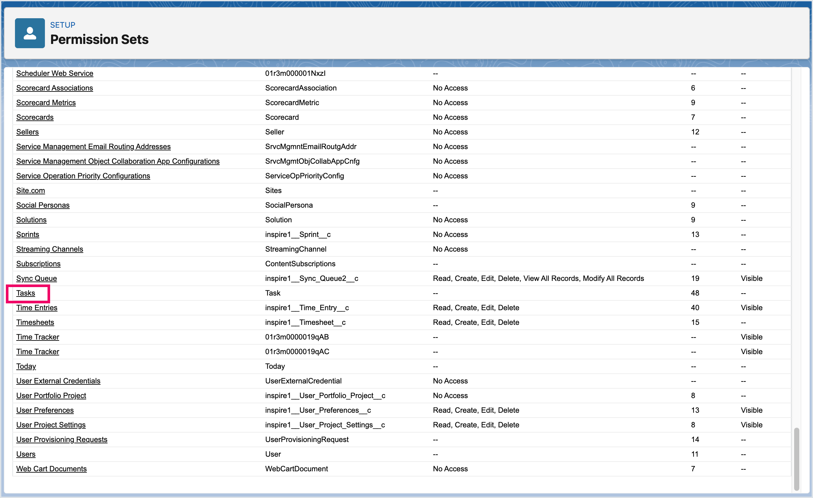This screenshot has height=498, width=813.
Task: Open Timesheets object permissions
Action: click(35, 322)
